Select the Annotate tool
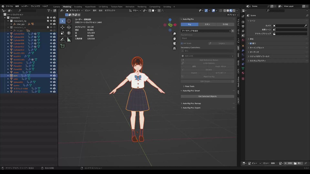The image size is (310, 174). tap(62, 39)
